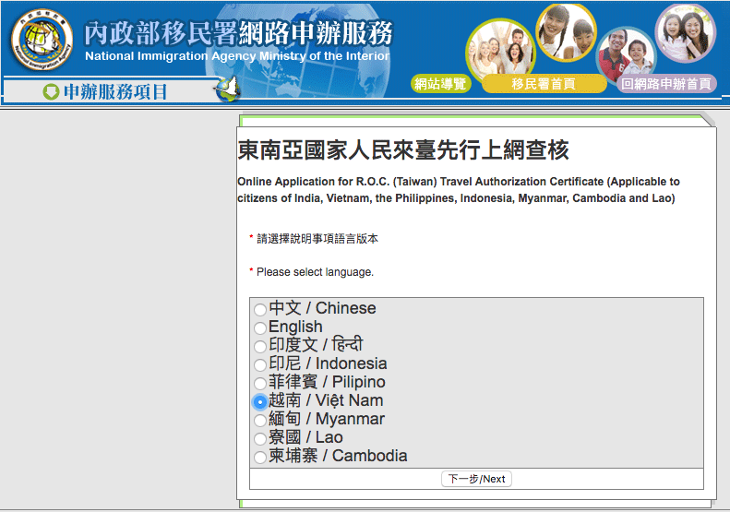Image resolution: width=730 pixels, height=512 pixels.
Task: Click the 內政部移民署網路申辦服務 banner title
Action: click(x=238, y=33)
